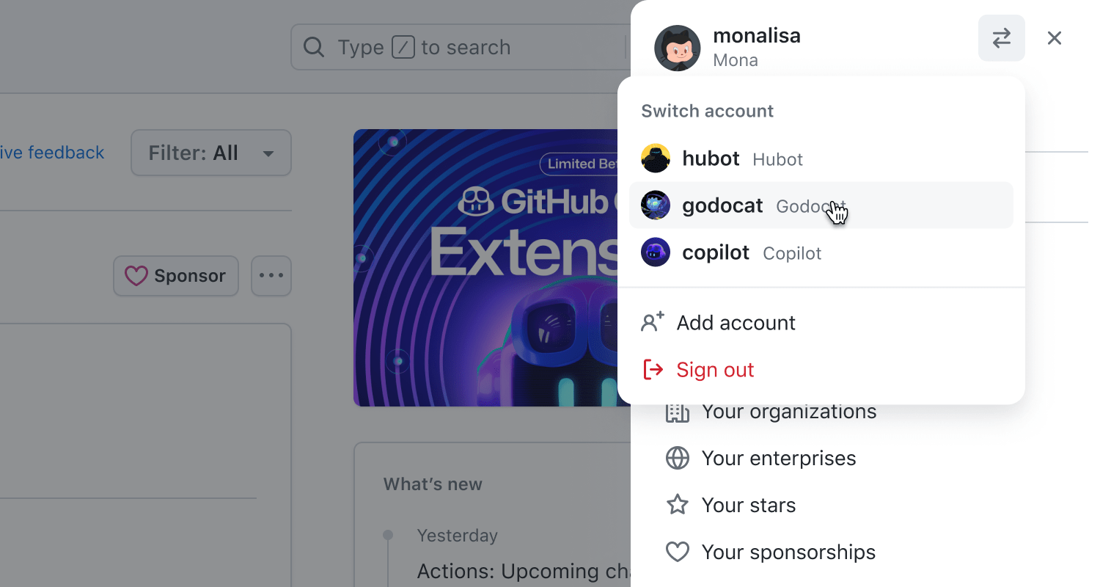Click the hubot account avatar
The image size is (1100, 587).
656,158
